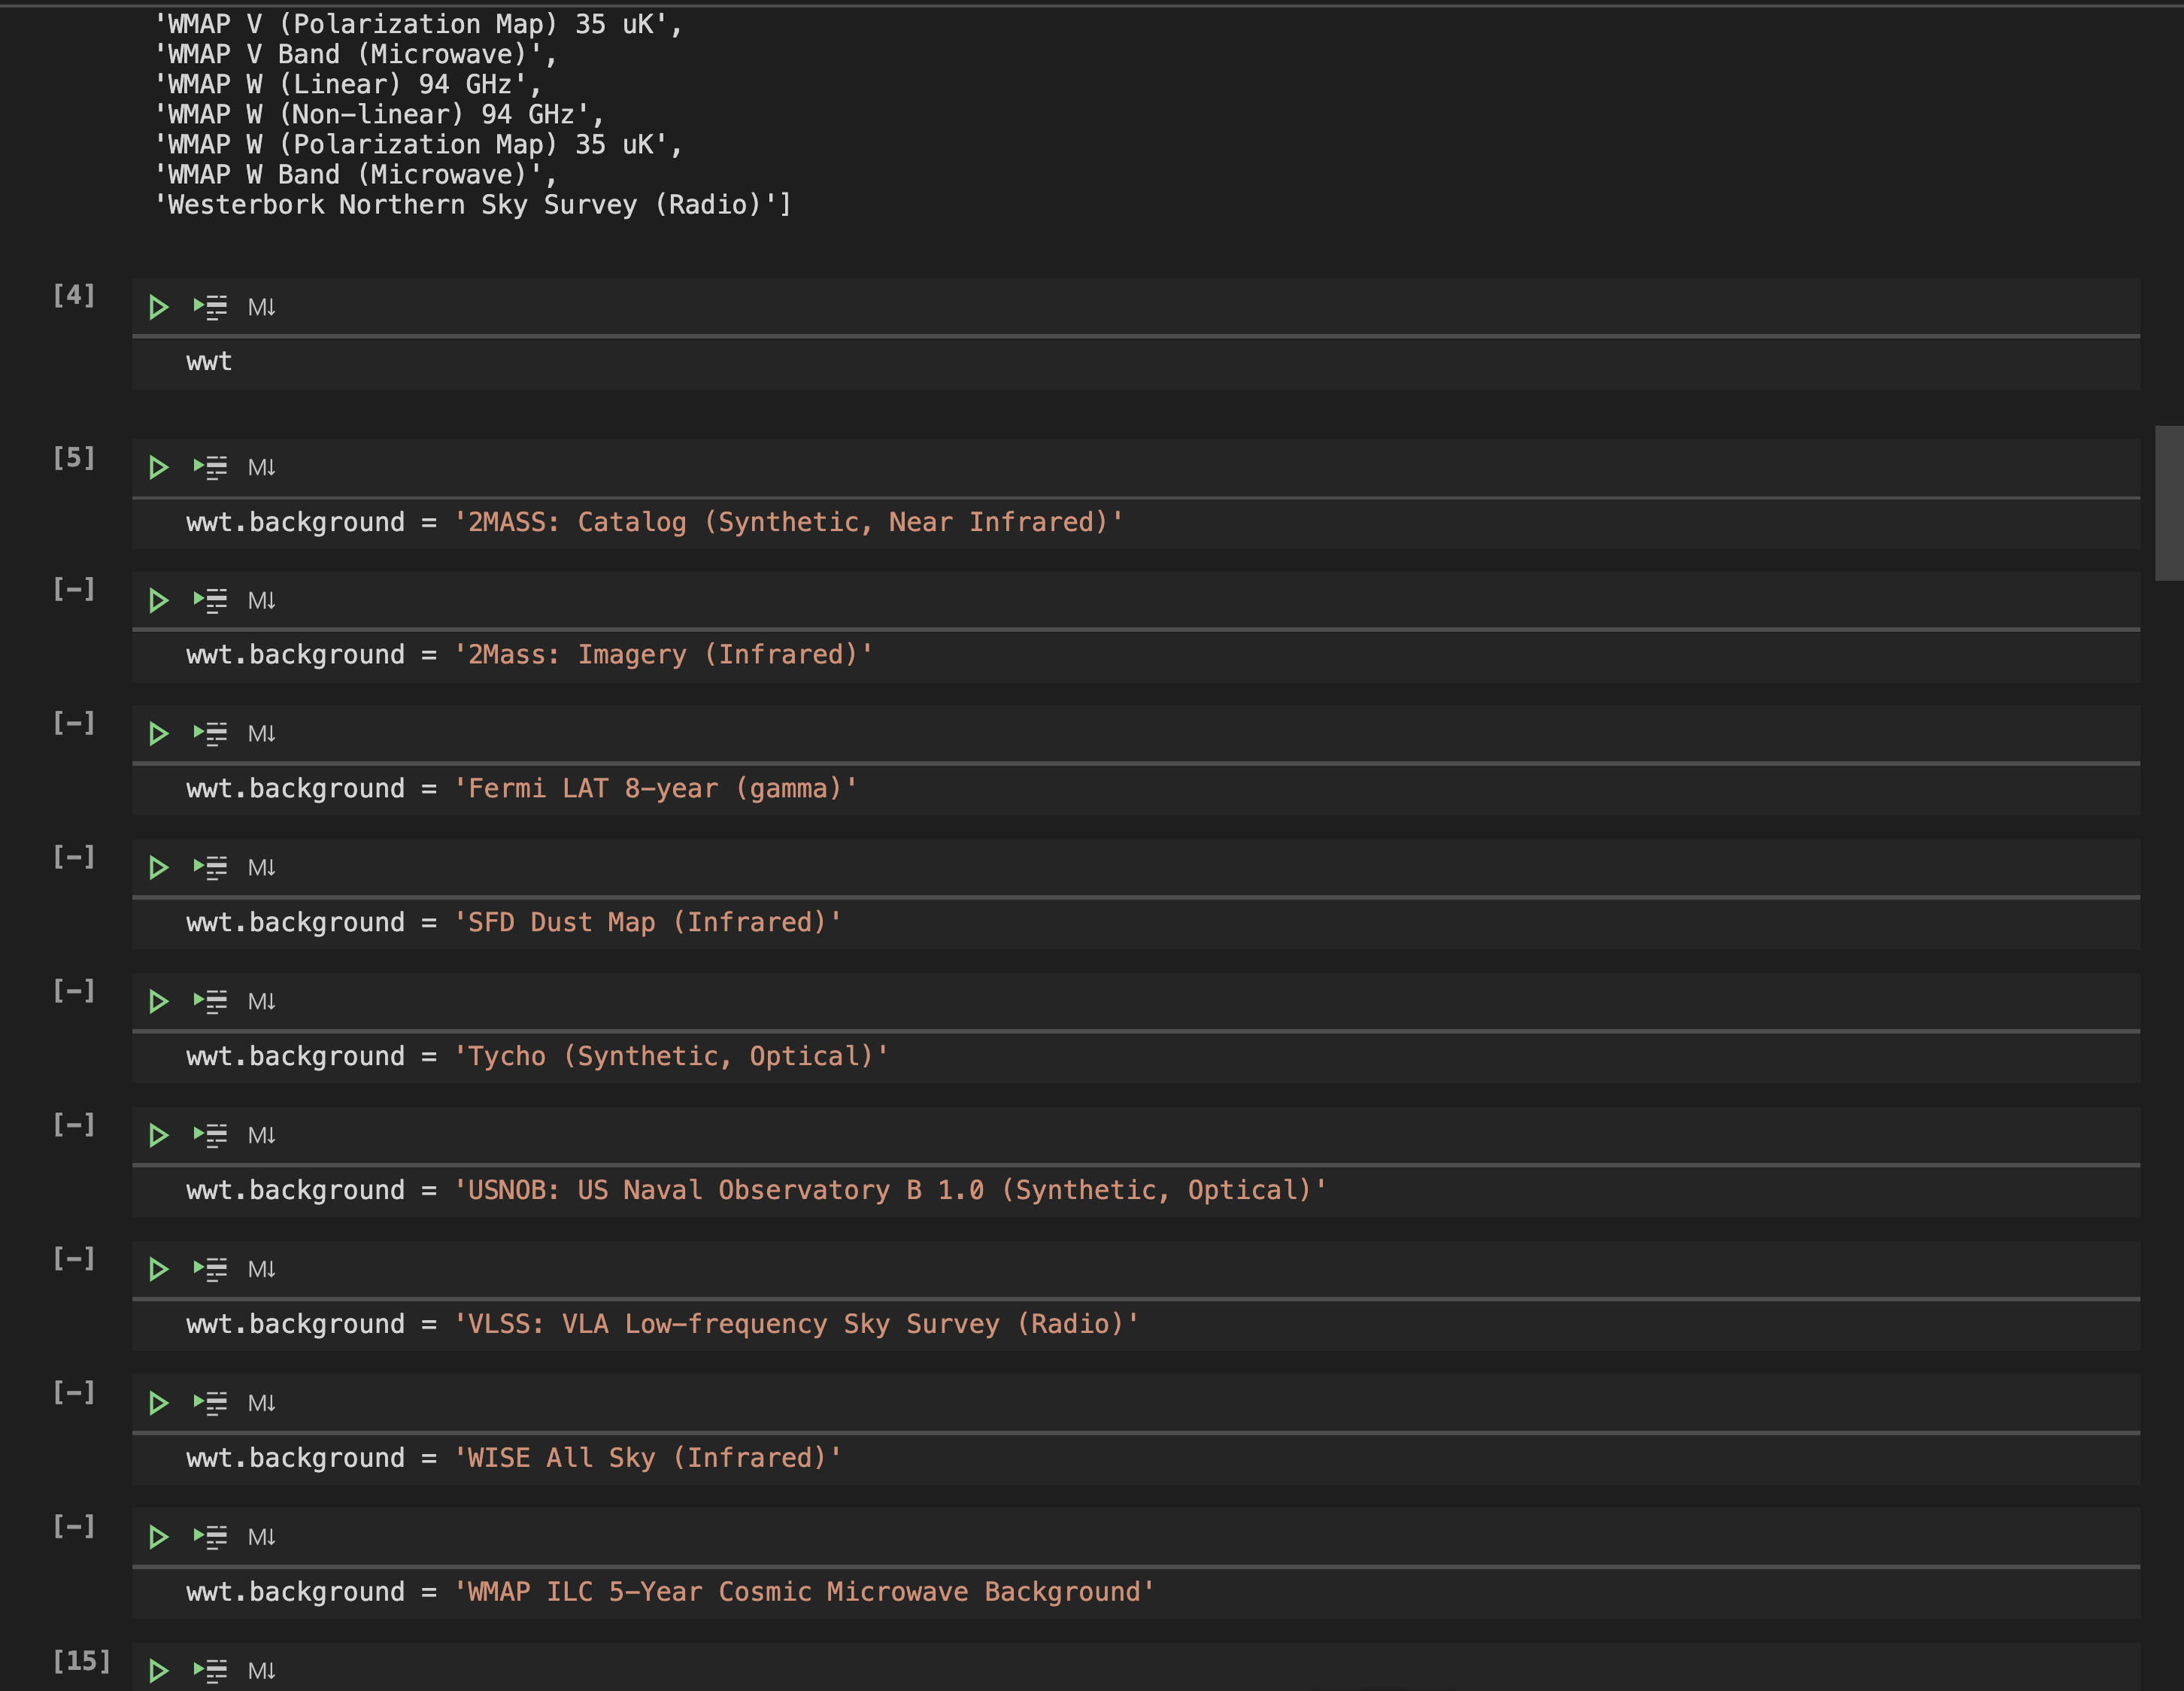Screen dimensions: 2184x1691
Task: Run the VLSS radio survey cell
Action: pyautogui.click(x=158, y=1269)
